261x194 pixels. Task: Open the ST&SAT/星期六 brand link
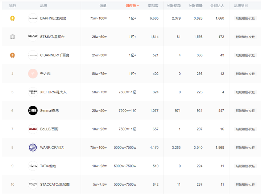click(x=52, y=37)
